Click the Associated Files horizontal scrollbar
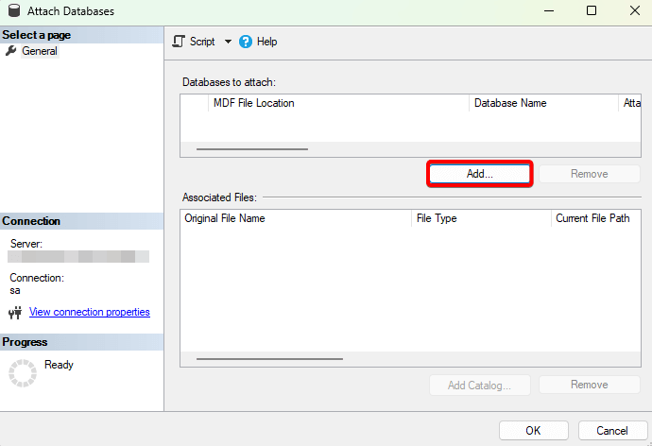The height and width of the screenshot is (446, 652). point(269,359)
